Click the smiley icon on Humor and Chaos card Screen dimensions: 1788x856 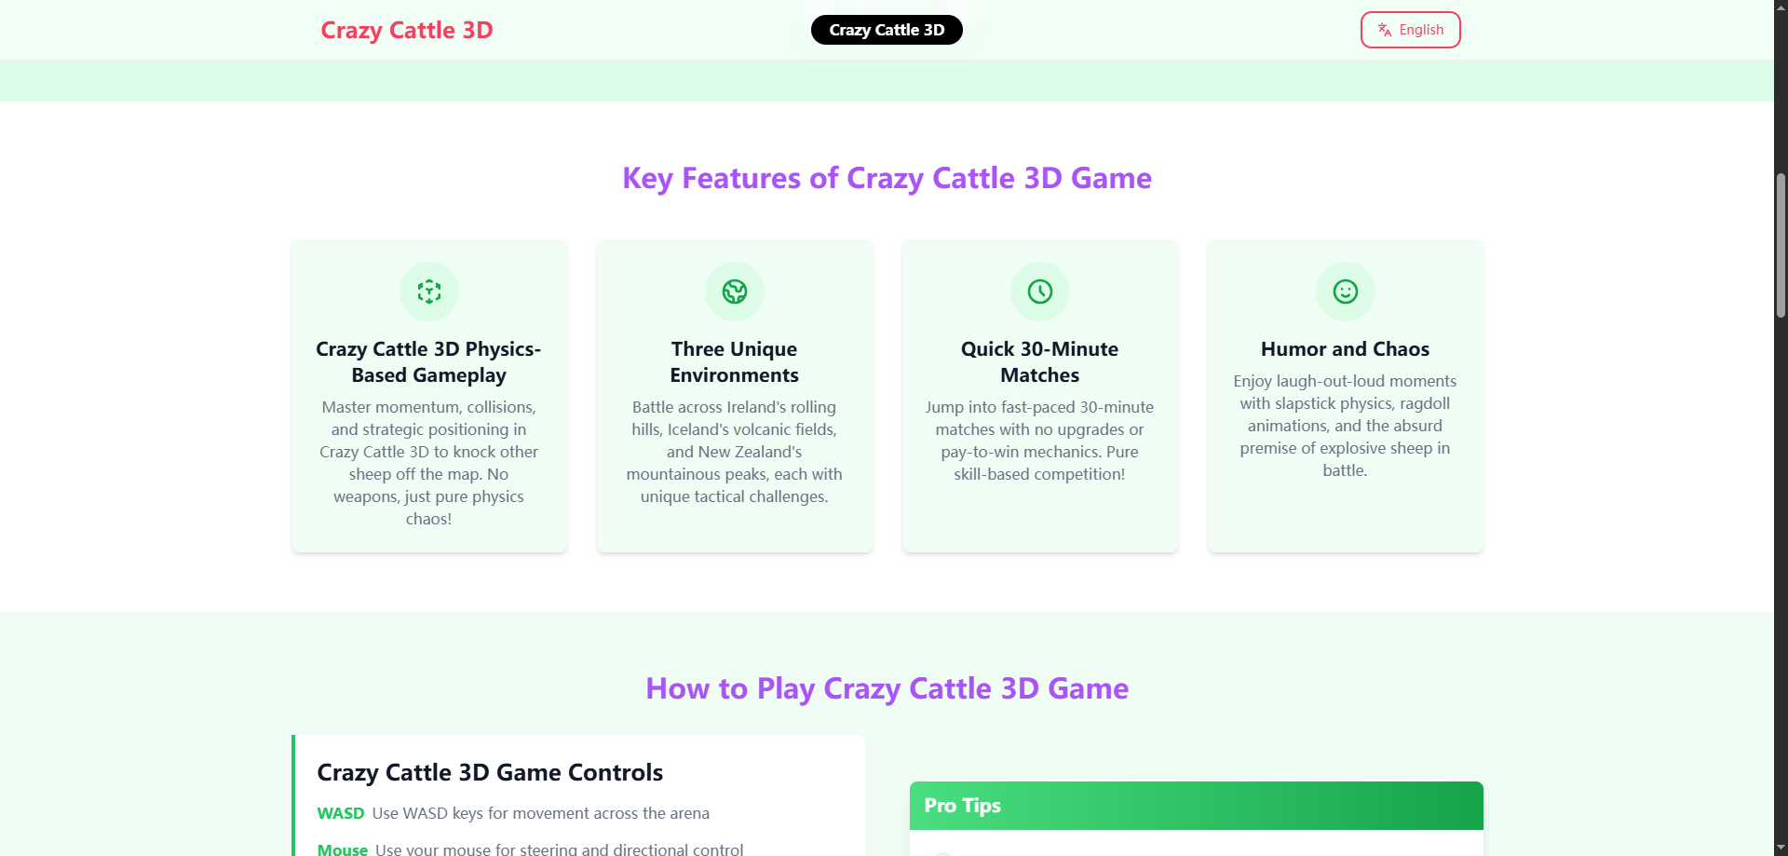point(1345,291)
